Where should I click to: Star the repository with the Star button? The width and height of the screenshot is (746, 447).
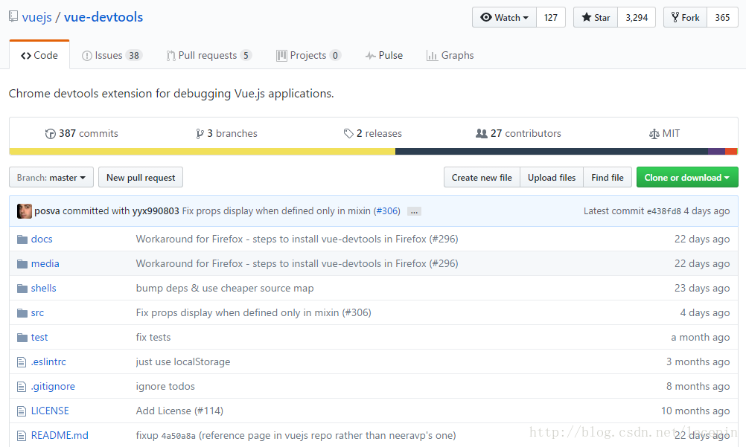point(596,18)
